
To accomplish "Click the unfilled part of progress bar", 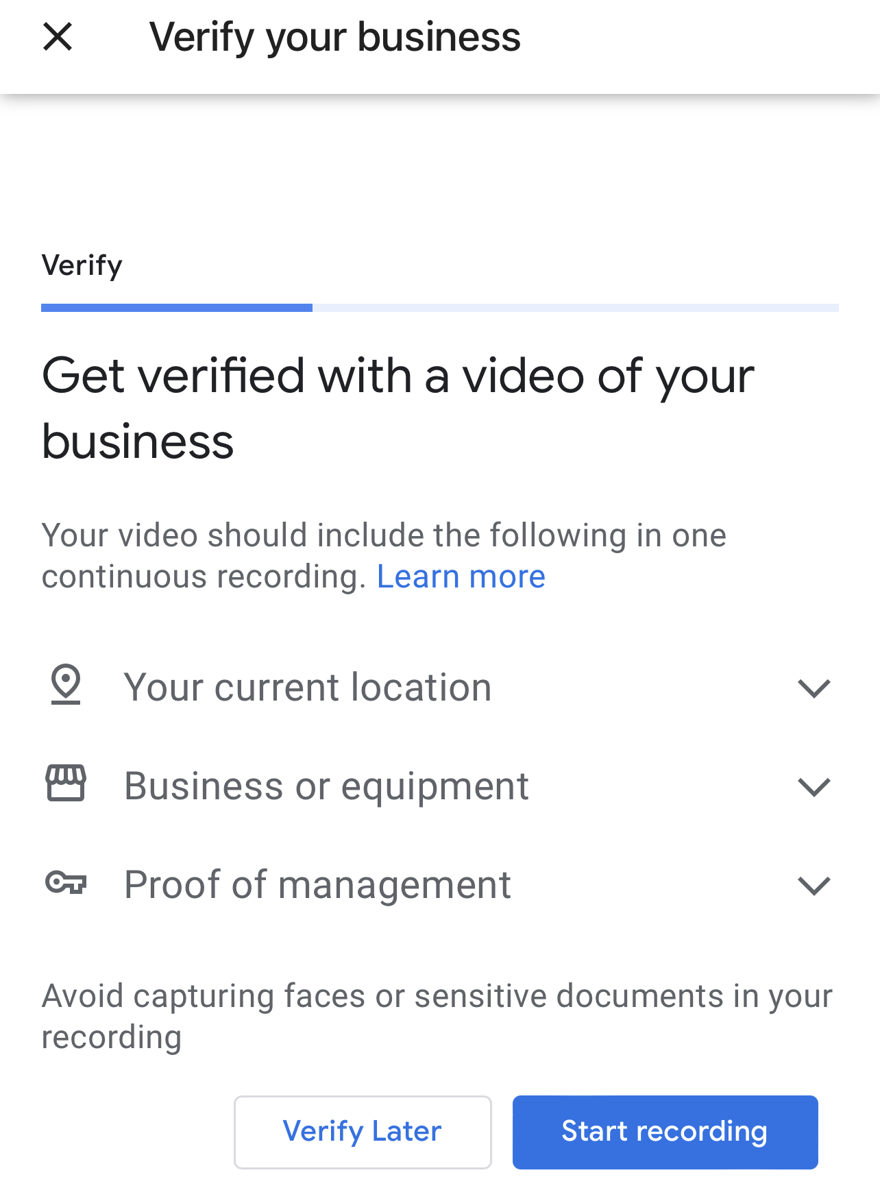I will point(576,308).
